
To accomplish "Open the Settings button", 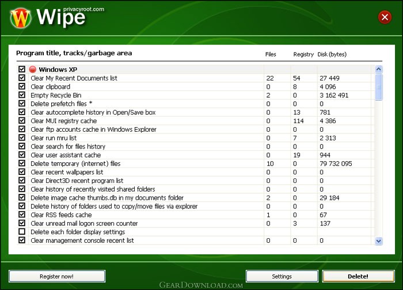I will [282, 276].
